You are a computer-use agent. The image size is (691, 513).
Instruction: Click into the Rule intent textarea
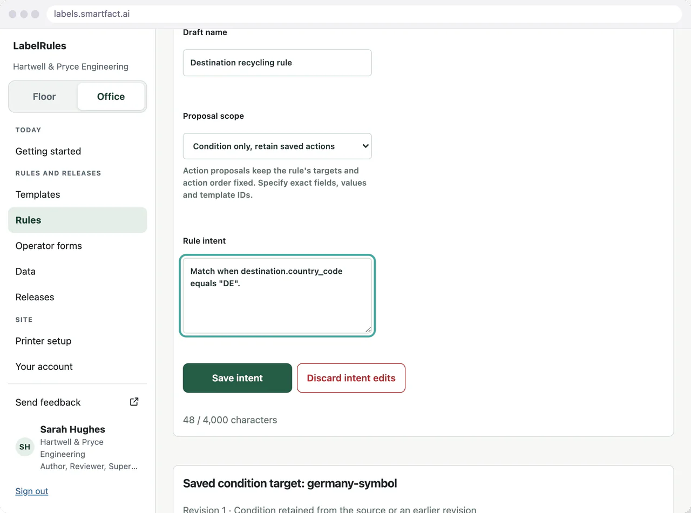tap(277, 295)
